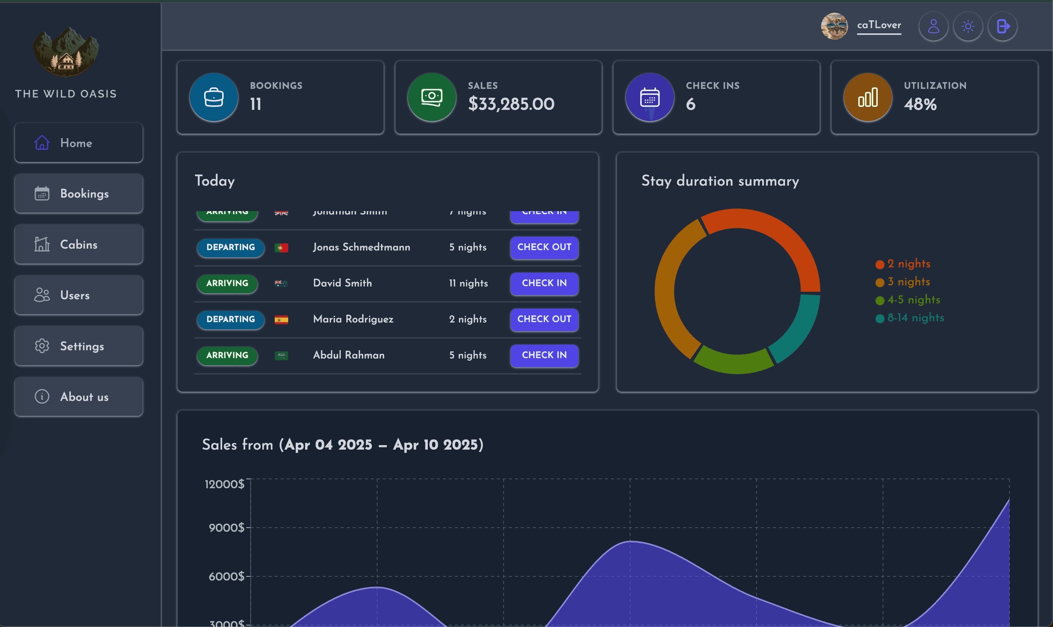Click the "8-14 nights" legend entry
Screen dimensions: 1053x627
(910, 318)
